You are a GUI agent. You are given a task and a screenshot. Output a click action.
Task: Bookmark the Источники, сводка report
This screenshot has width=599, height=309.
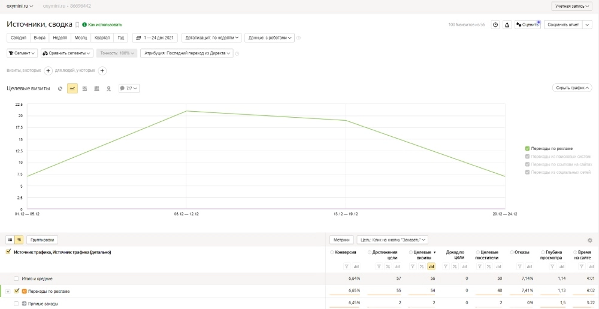77,25
